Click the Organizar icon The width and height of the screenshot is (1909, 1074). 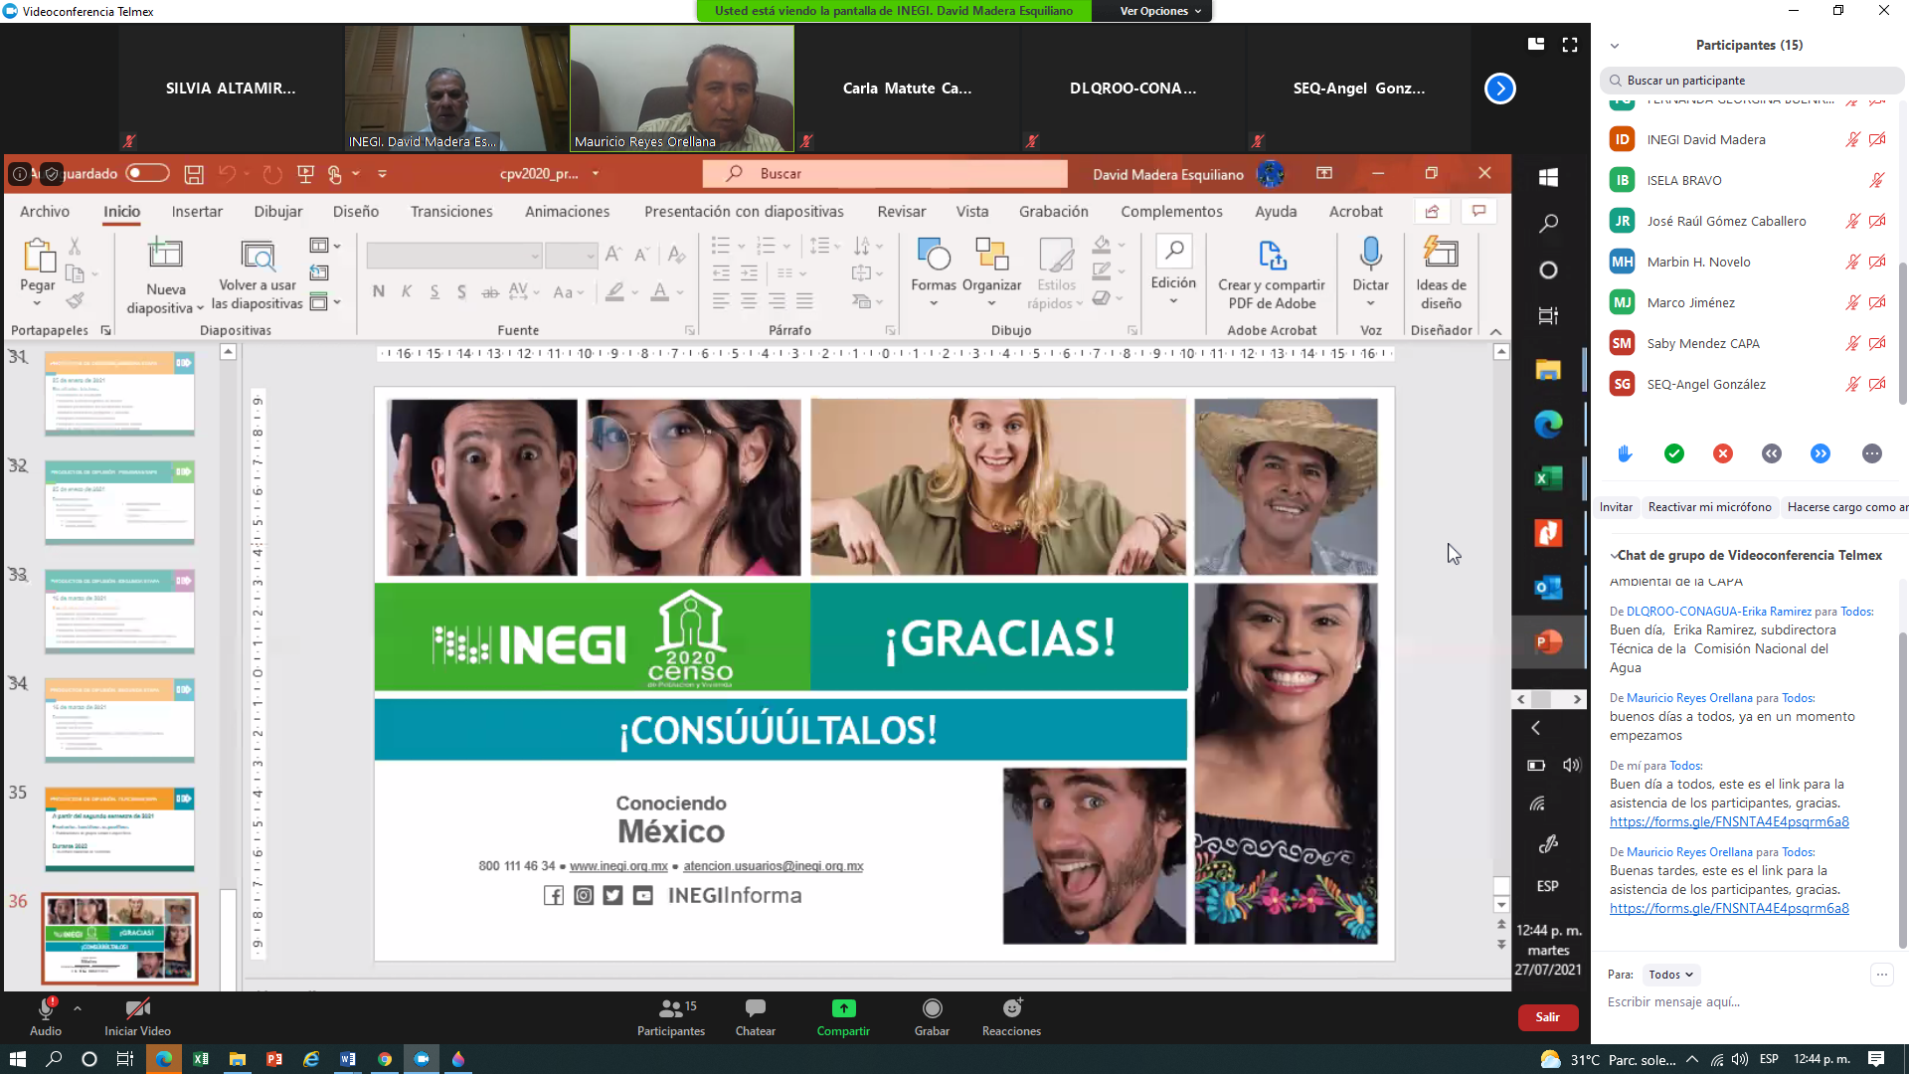pos(991,255)
